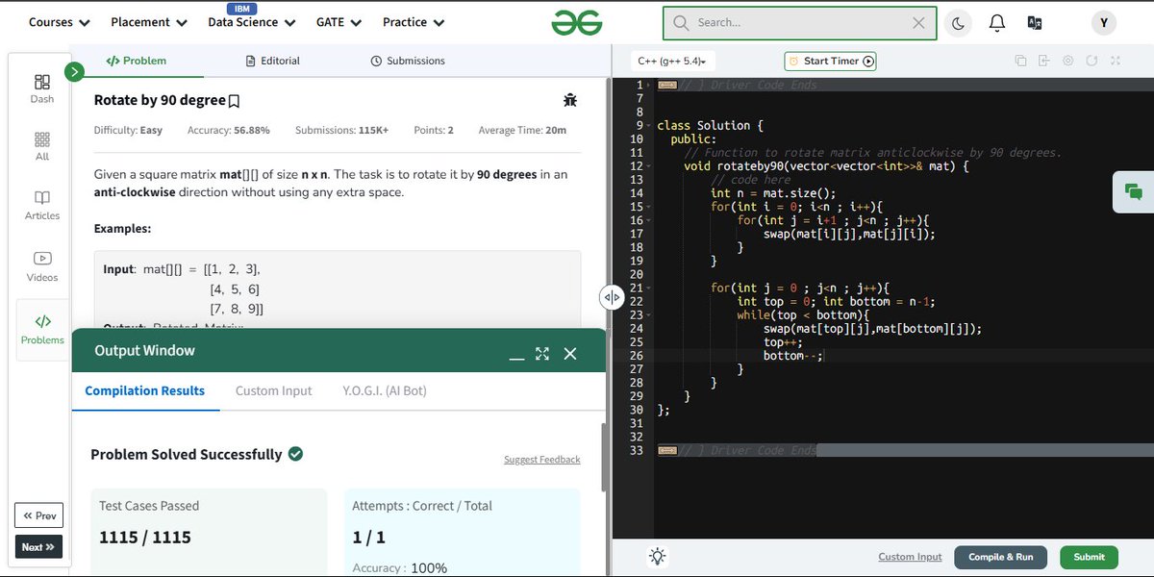Clear the search box with the X
This screenshot has height=577, width=1154.
918,23
